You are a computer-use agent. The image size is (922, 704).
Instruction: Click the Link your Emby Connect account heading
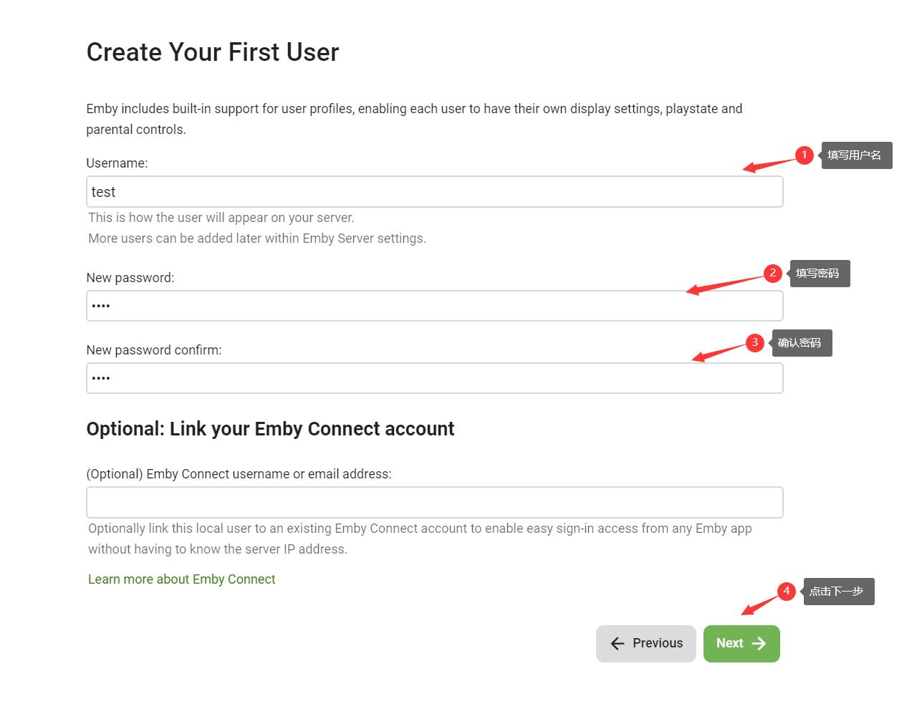click(270, 429)
